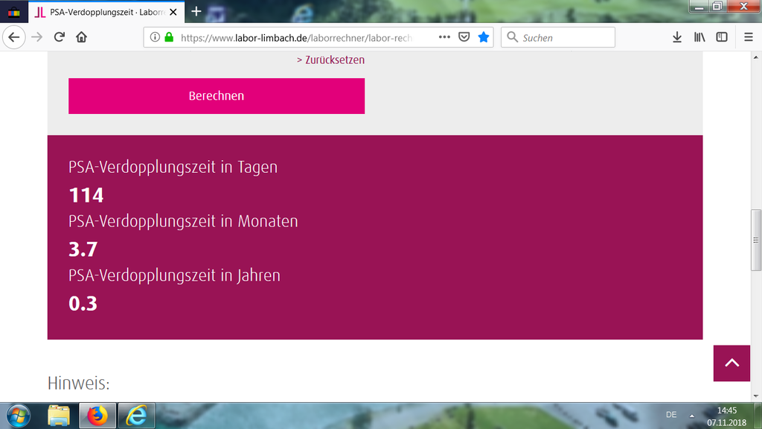Click the Hinweis heading
Image resolution: width=762 pixels, height=429 pixels.
pos(78,384)
